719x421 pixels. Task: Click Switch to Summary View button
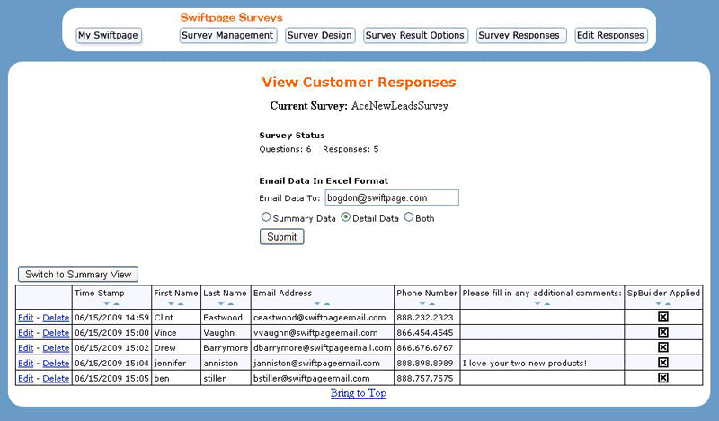78,275
